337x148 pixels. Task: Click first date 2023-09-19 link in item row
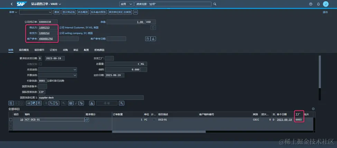click(284, 120)
